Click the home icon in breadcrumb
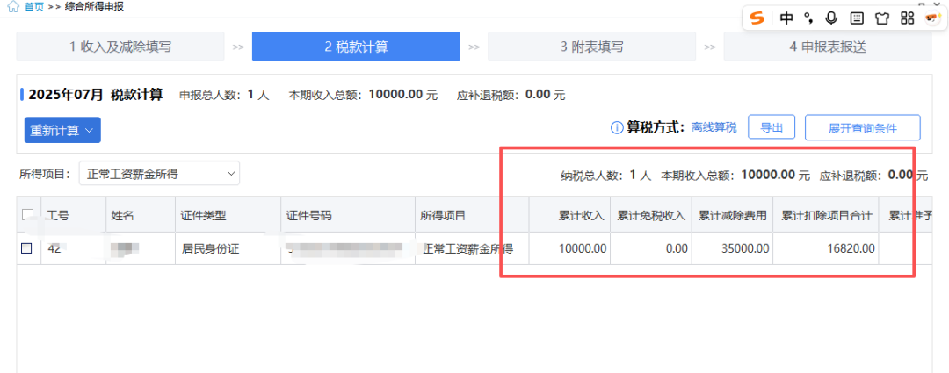 (11, 7)
